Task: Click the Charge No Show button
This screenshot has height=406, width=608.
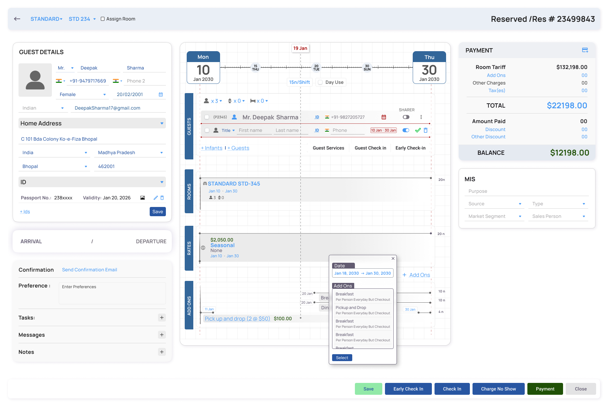Action: click(498, 389)
